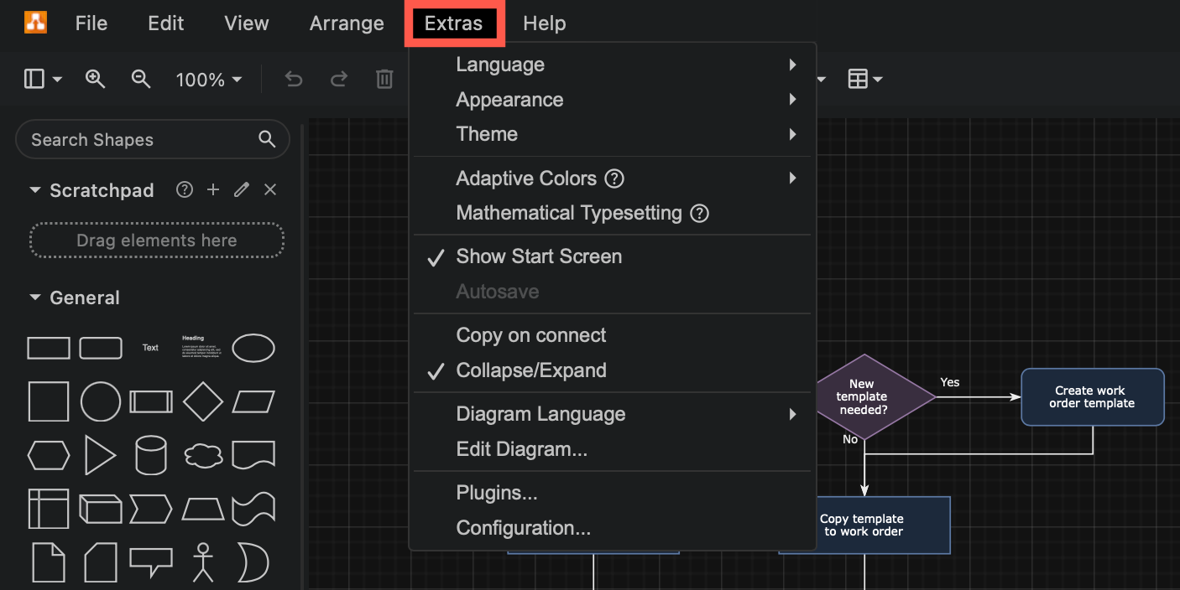Open the Help menu
Screen dimensions: 1180x590
click(544, 23)
